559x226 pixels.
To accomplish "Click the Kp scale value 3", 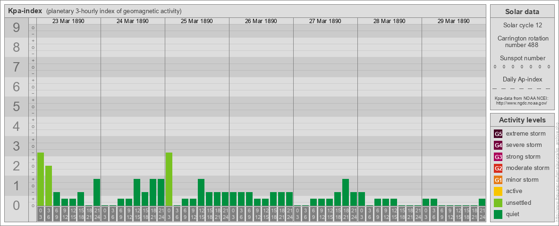I will coord(17,146).
